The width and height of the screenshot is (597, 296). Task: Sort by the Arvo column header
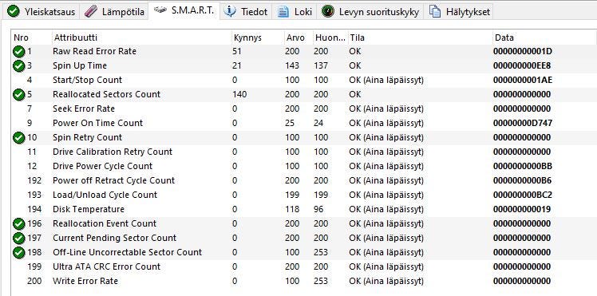pos(298,37)
